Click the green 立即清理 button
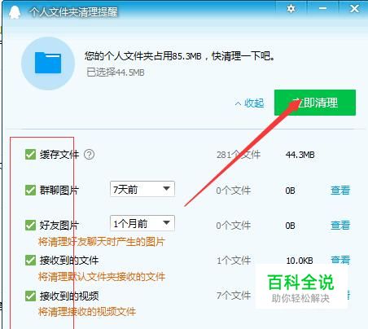The width and height of the screenshot is (368, 329). (x=315, y=103)
